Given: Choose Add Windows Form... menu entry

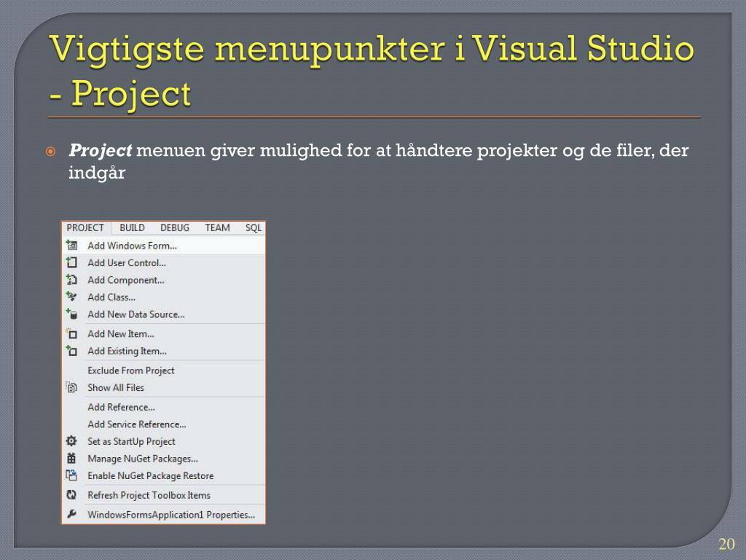Looking at the screenshot, I should click(164, 246).
